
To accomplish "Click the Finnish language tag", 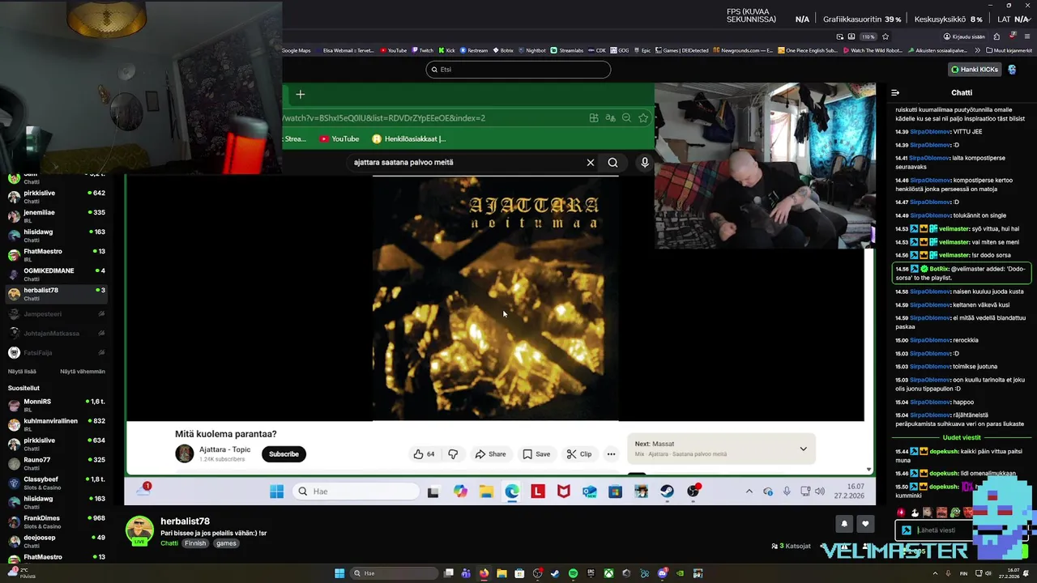I will click(x=195, y=543).
